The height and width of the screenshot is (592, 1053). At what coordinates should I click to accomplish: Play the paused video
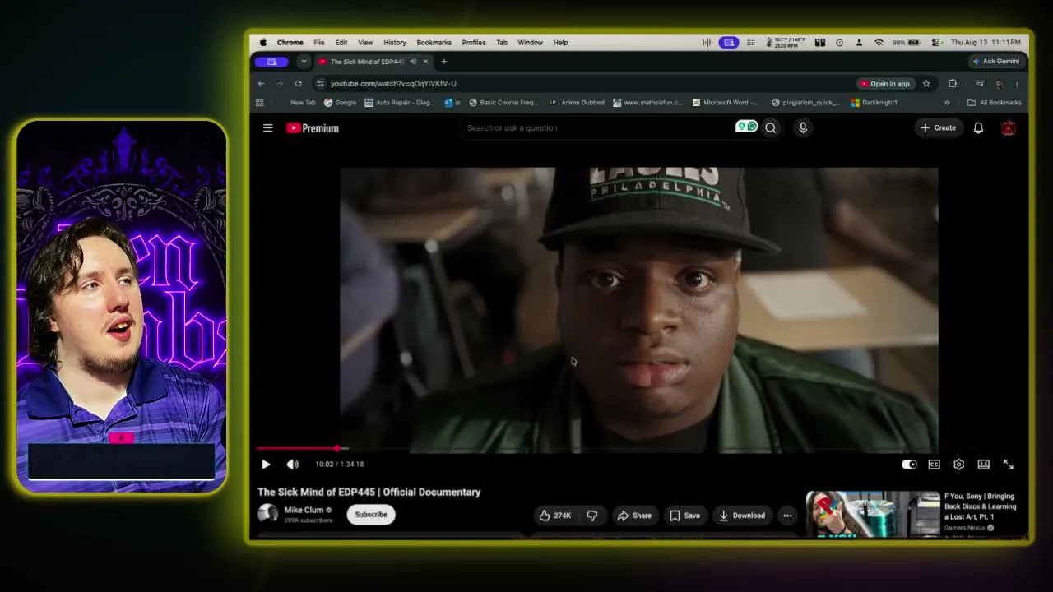[x=266, y=465]
